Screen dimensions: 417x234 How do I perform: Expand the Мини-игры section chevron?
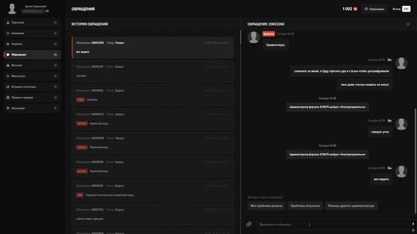pyautogui.click(x=55, y=76)
